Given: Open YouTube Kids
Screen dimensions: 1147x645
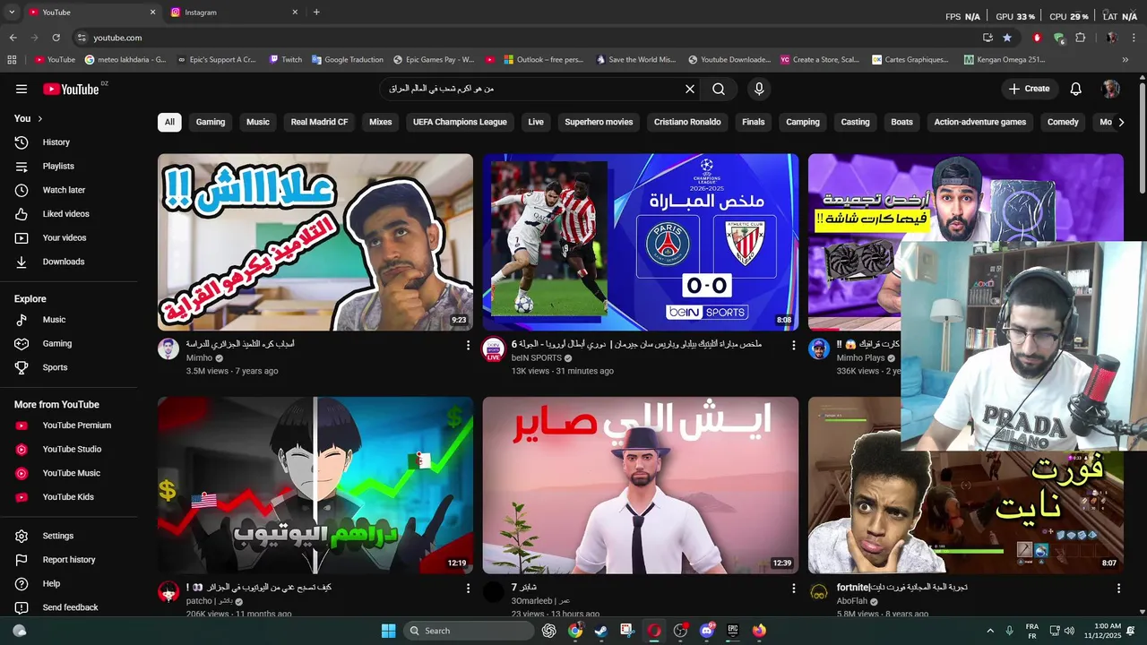Looking at the screenshot, I should click(70, 497).
